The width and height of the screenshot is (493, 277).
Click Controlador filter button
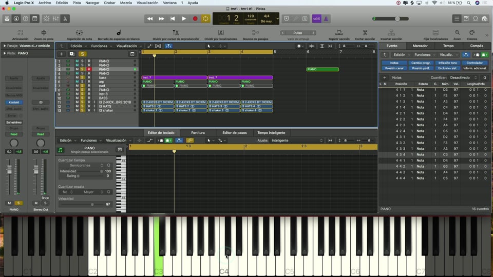click(475, 63)
